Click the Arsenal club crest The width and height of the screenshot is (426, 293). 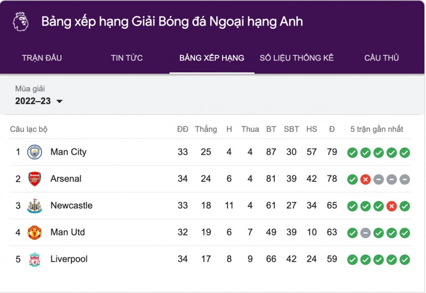tap(34, 179)
